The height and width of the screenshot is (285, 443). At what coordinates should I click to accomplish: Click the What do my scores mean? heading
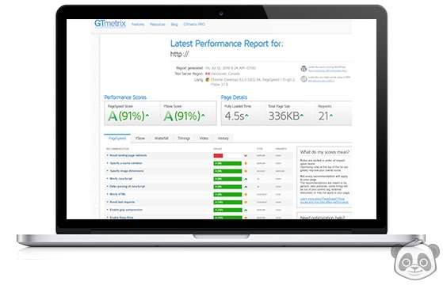325,152
